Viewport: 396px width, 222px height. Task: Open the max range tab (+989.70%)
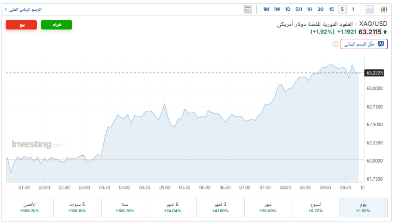[x=29, y=208]
